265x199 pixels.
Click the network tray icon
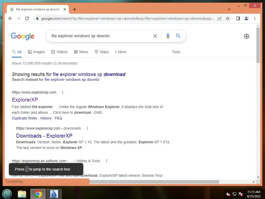pyautogui.click(x=234, y=194)
